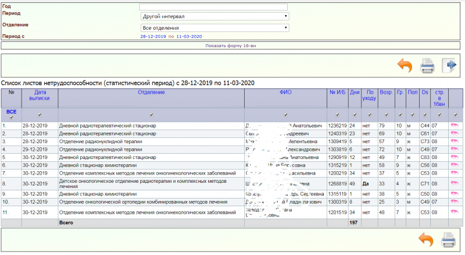The image size is (465, 255).
Task: Click the pink icon in row 8
Action: click(x=454, y=183)
